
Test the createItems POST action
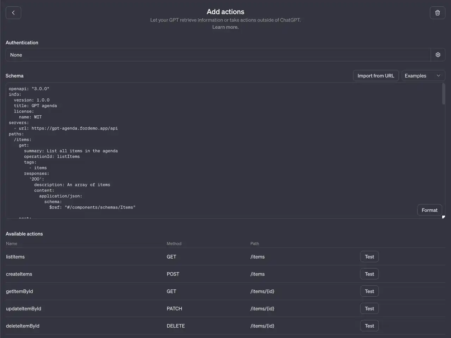(369, 274)
